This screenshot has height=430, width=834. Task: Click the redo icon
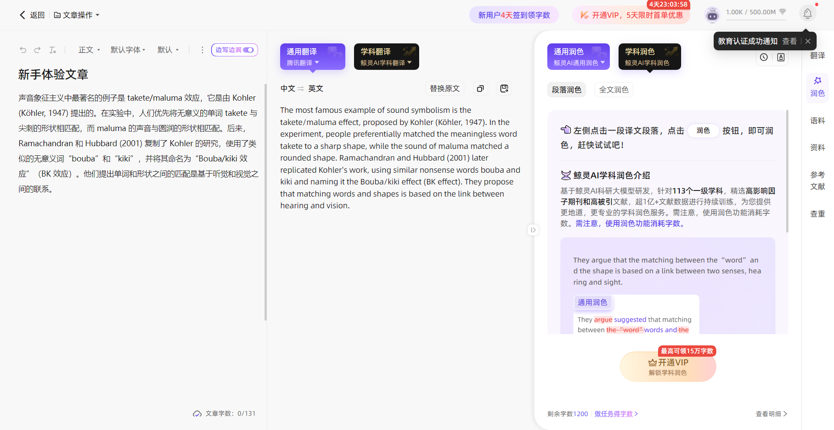click(x=37, y=50)
